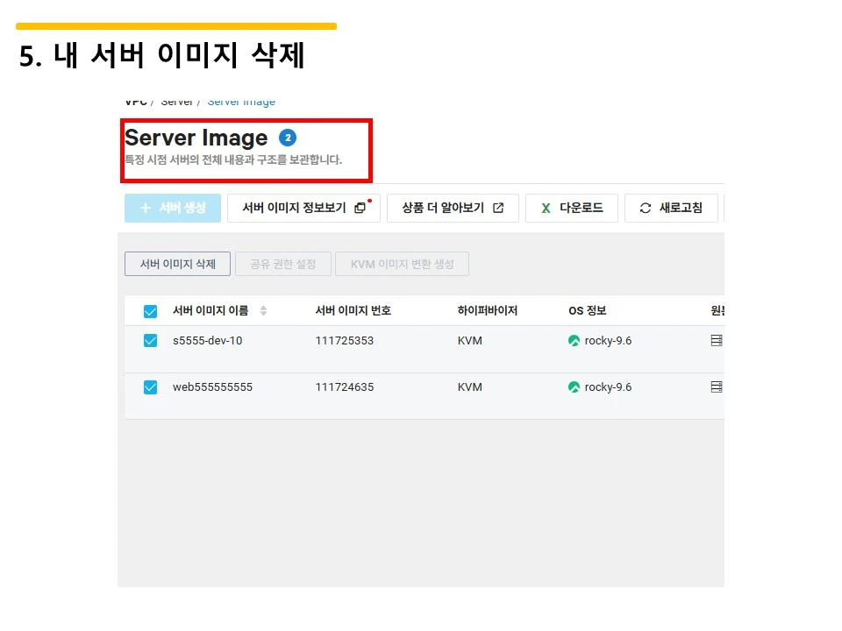Click the plus icon on the 서버 생성 button
Image resolution: width=842 pixels, height=631 pixels.
(145, 208)
